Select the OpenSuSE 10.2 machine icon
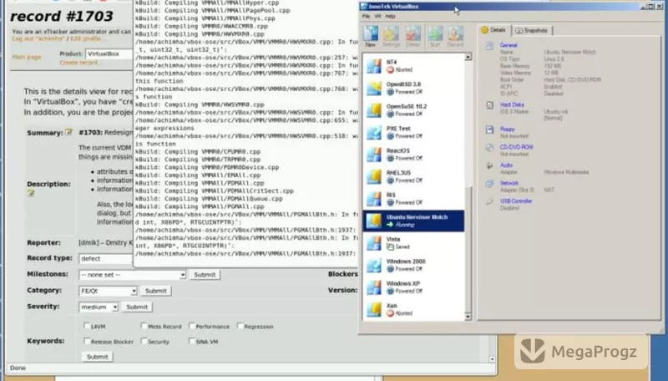Image resolution: width=668 pixels, height=381 pixels. coord(373,110)
